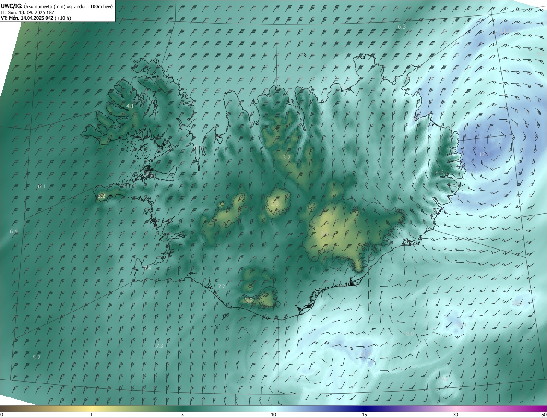
Task: Click the 12.1 precipitation value east of Iceland
Action: coord(484,154)
